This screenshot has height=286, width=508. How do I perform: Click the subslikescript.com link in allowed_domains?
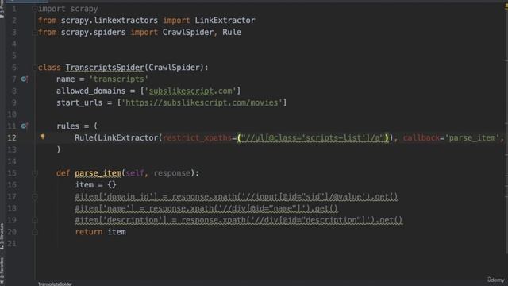coord(190,91)
